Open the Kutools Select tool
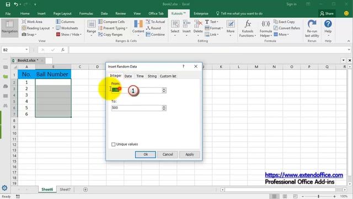Screen dimensions: 353x199 point(175,28)
